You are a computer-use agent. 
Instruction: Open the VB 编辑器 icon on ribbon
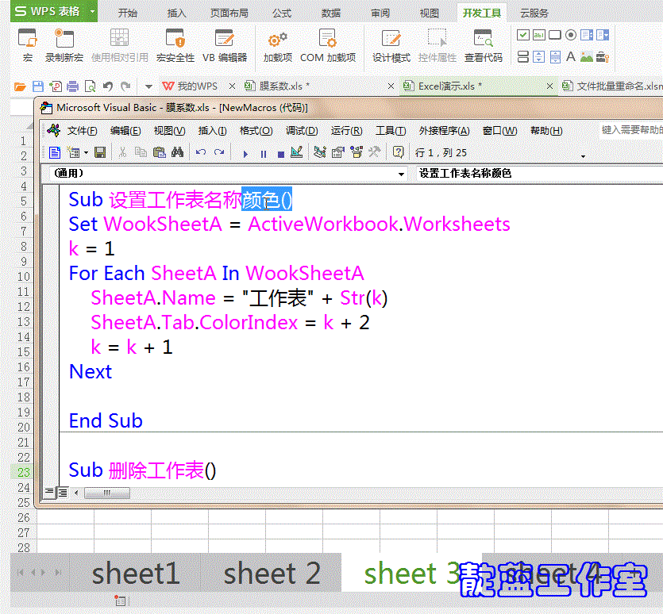click(x=225, y=40)
